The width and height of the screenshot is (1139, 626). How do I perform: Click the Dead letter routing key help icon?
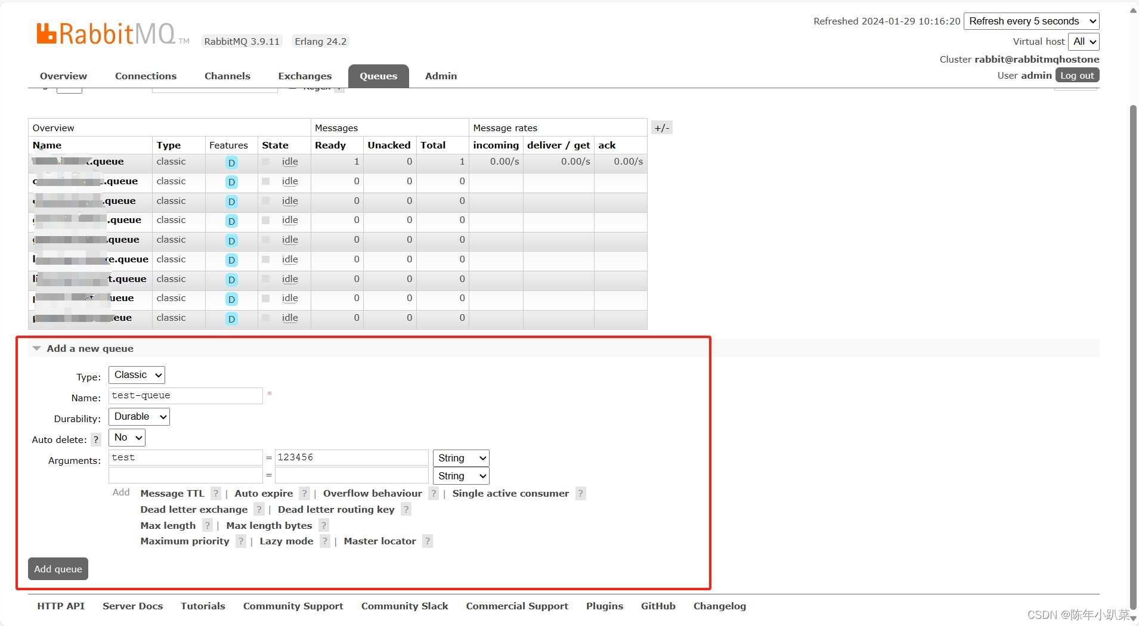pos(406,510)
